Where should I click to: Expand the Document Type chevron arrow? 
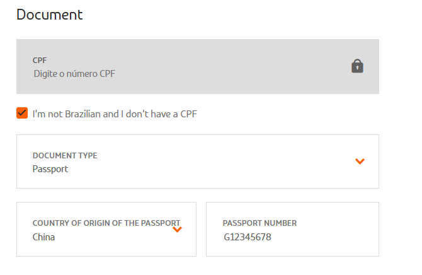(360, 161)
